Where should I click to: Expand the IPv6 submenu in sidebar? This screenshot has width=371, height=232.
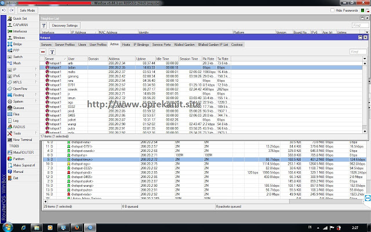pyautogui.click(x=36, y=76)
